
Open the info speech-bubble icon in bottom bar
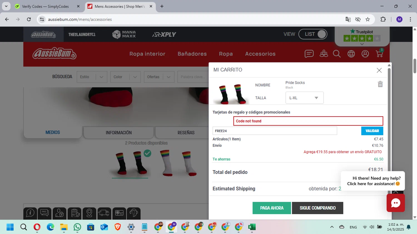(x=30, y=213)
